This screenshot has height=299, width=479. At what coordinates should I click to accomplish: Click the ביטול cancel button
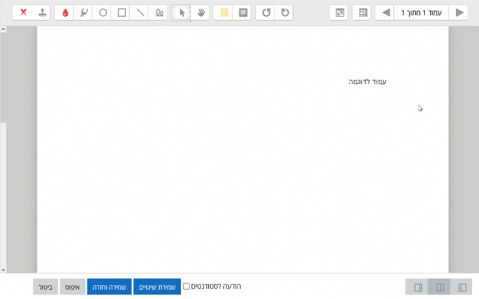tap(46, 287)
